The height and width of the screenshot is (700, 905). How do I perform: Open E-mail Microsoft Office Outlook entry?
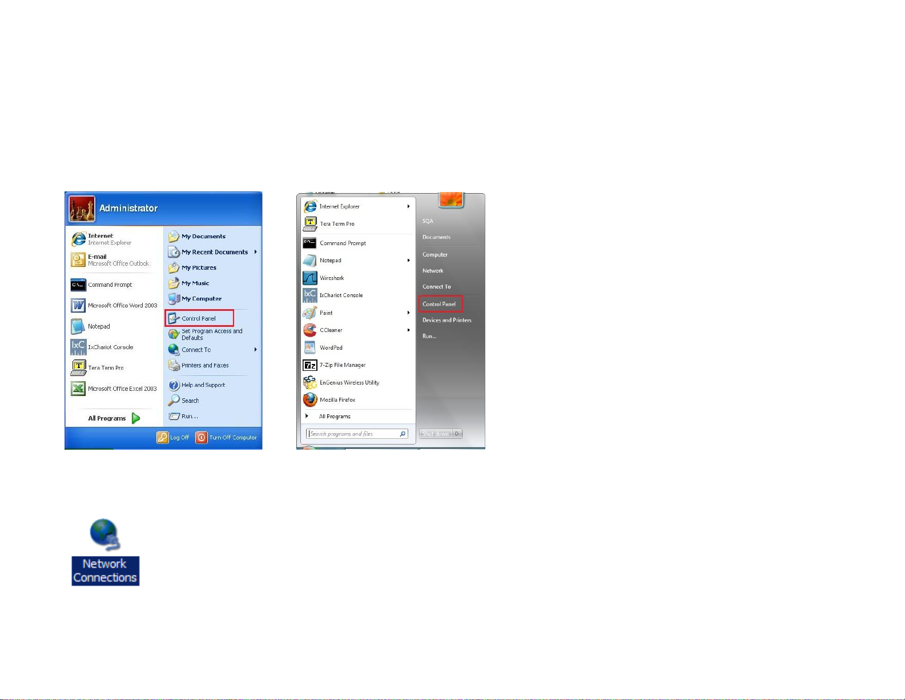coord(110,260)
